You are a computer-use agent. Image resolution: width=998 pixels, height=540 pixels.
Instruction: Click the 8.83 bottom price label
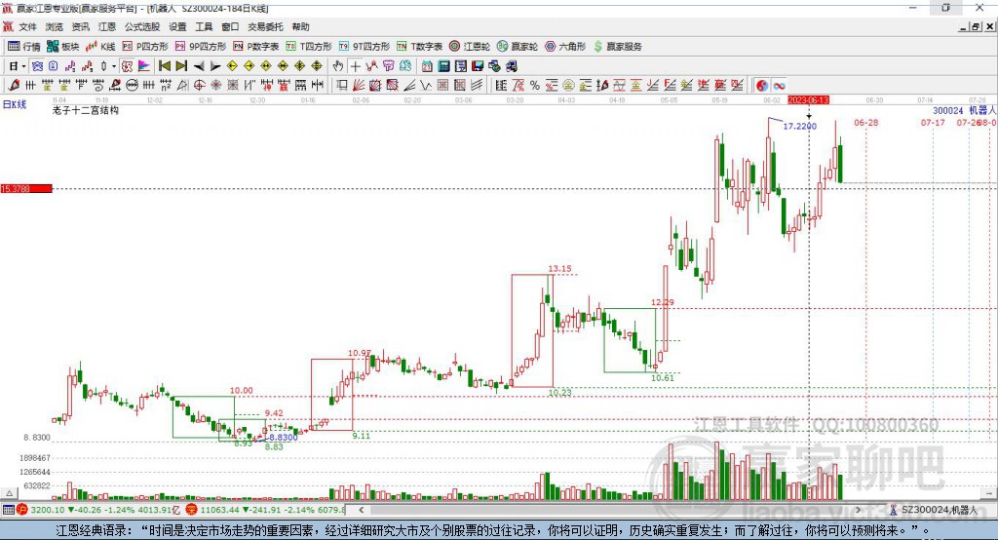(274, 447)
